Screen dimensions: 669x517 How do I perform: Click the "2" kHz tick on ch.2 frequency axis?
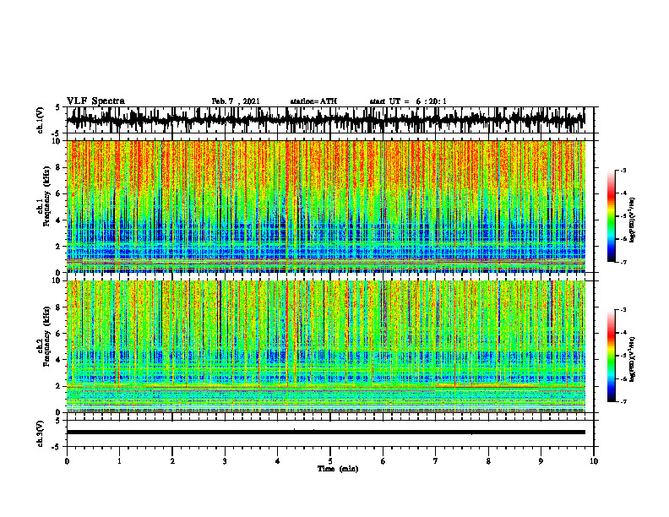pyautogui.click(x=58, y=386)
